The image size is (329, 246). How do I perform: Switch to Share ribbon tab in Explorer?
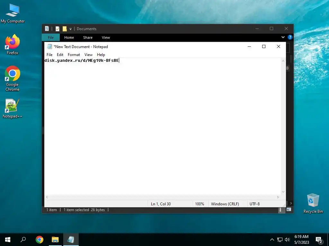coord(88,37)
